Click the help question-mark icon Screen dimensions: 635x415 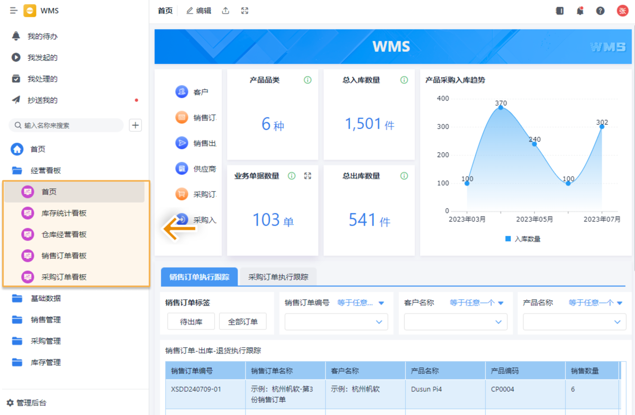point(600,10)
